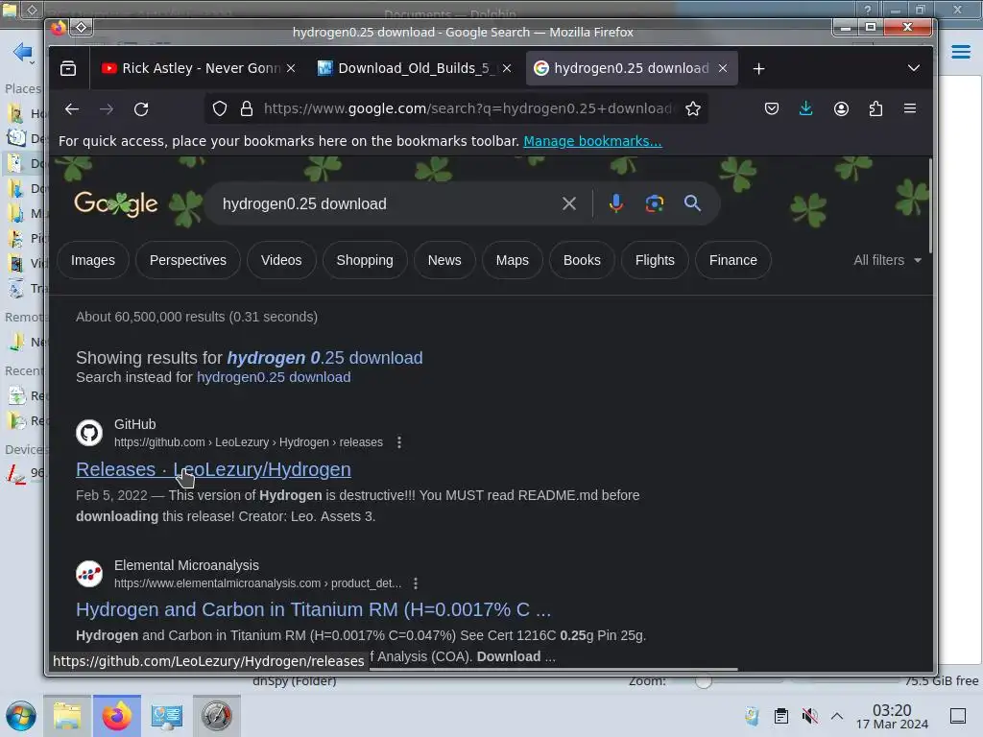983x737 pixels.
Task: Close the Rick Astley tab
Action: point(291,68)
